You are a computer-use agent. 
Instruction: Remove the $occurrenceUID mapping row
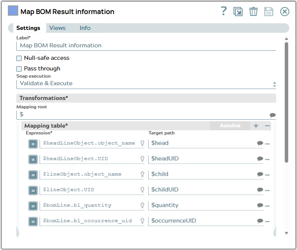(267, 222)
